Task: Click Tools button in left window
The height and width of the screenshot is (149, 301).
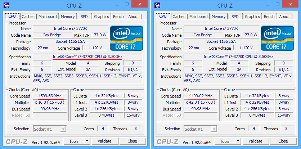Action: [x=74, y=141]
